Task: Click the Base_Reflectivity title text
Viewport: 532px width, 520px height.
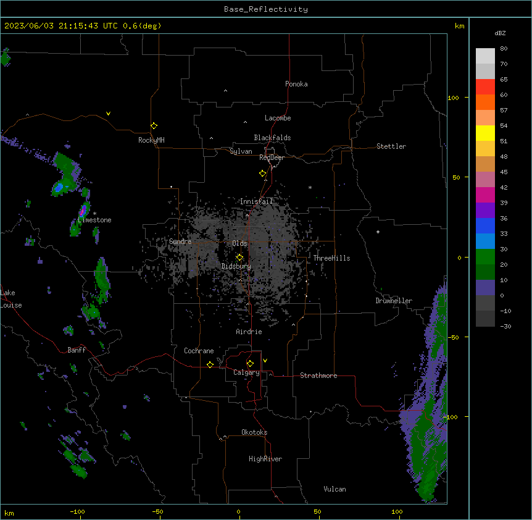Action: [x=266, y=9]
